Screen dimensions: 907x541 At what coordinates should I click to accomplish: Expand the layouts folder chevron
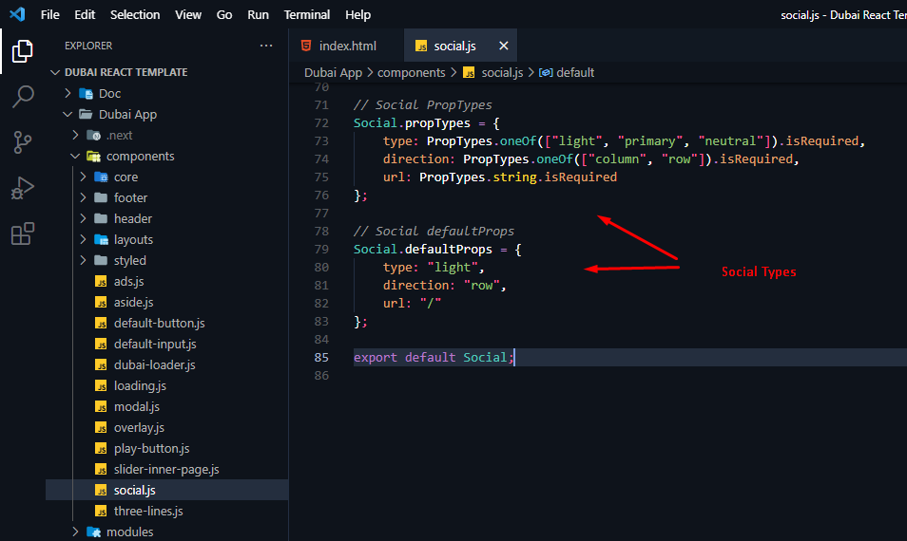83,239
